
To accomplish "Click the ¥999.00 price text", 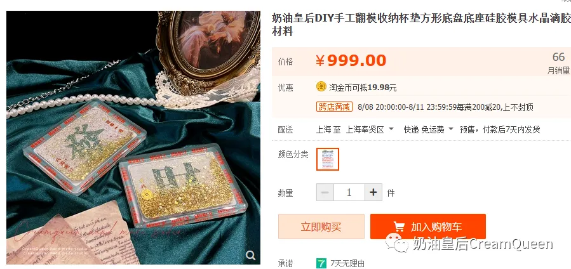I will pos(351,61).
